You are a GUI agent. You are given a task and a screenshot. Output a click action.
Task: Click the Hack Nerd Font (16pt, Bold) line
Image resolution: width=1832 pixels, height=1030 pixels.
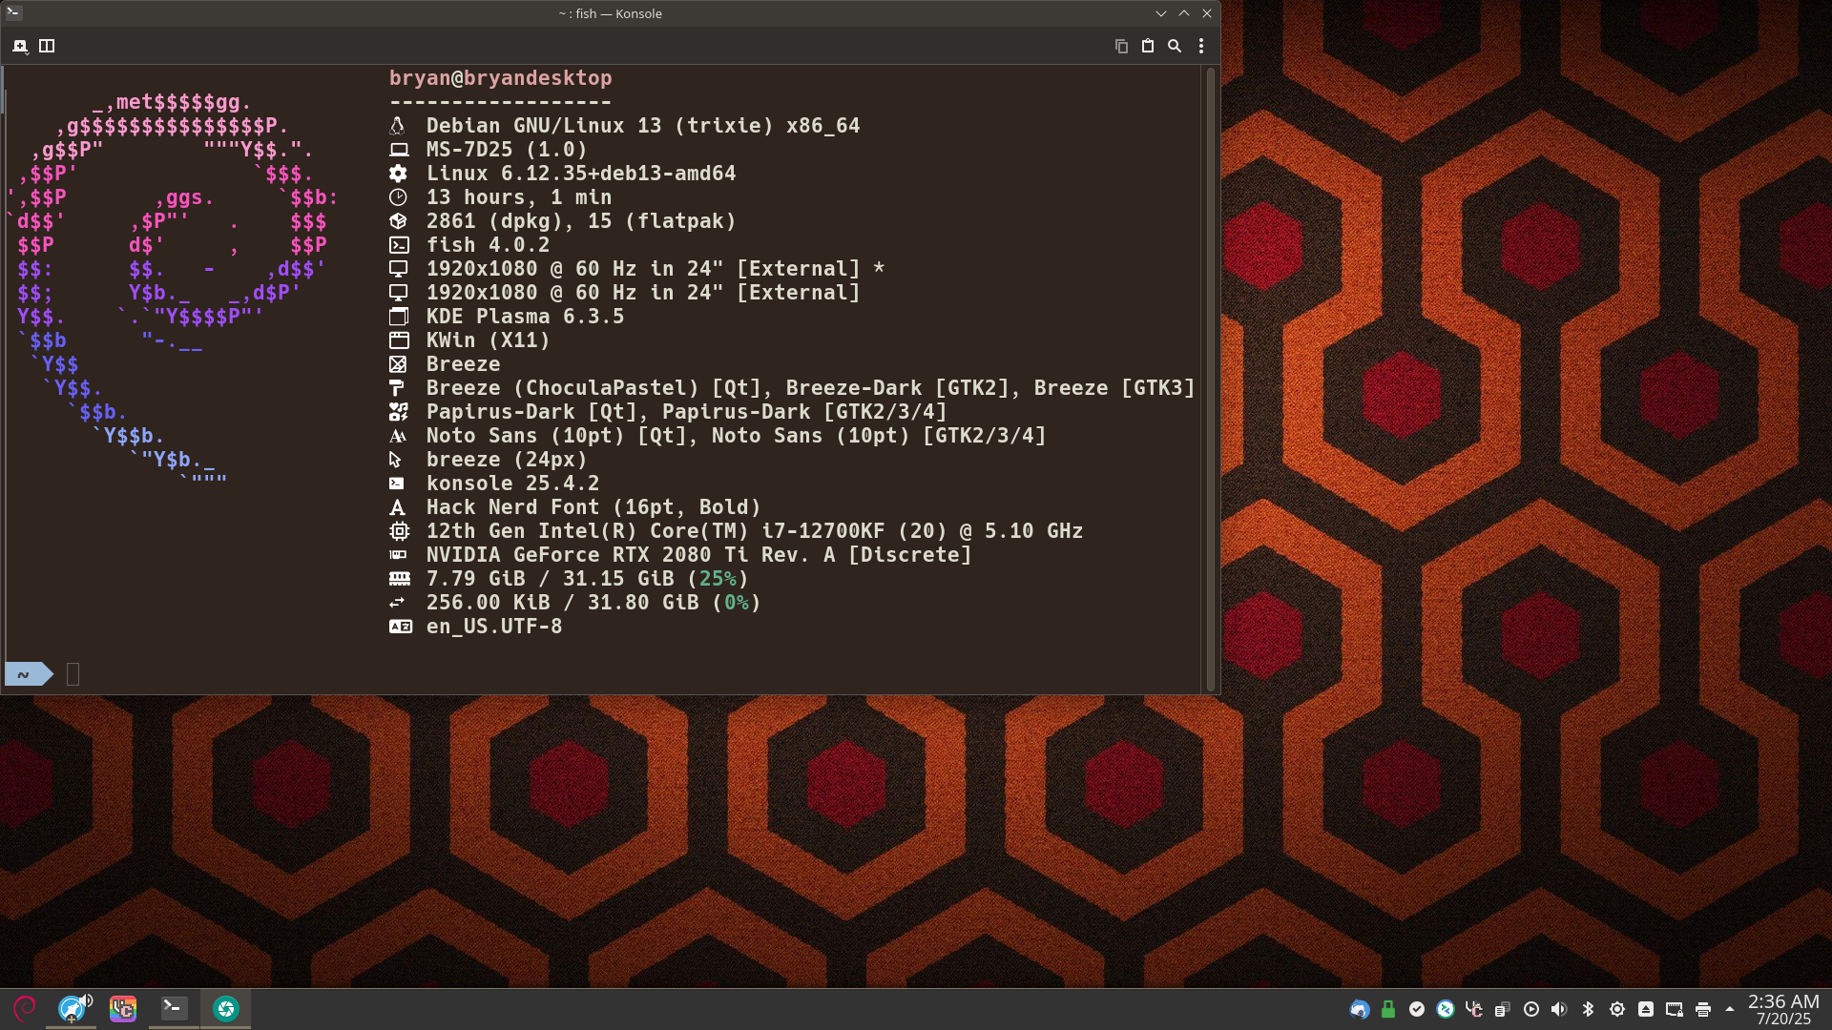tap(593, 507)
